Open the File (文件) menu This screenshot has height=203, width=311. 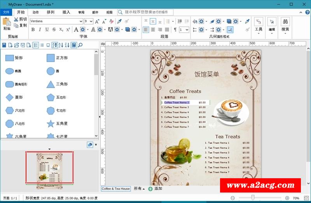[x=6, y=12]
